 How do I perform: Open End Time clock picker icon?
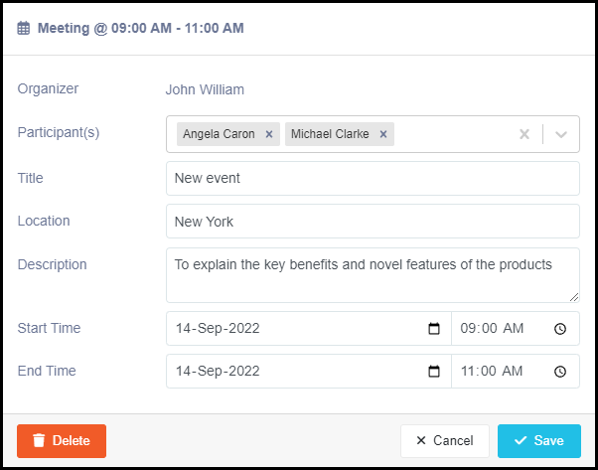pos(560,372)
